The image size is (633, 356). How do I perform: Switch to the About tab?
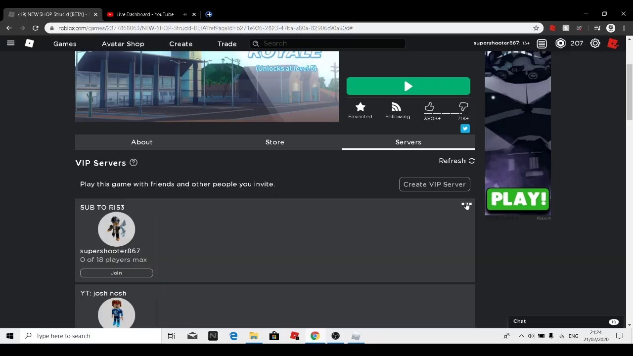pyautogui.click(x=142, y=142)
